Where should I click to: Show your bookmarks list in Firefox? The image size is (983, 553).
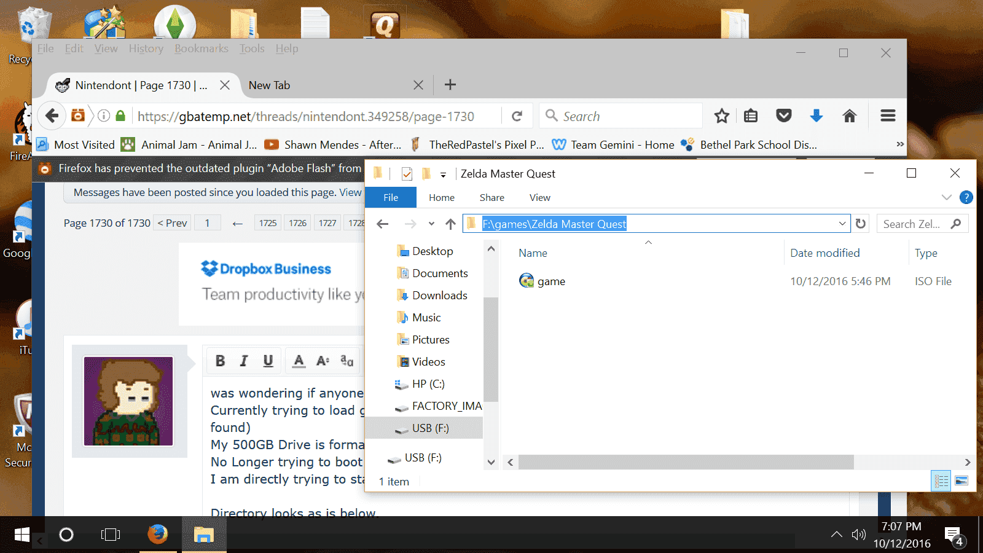click(751, 116)
